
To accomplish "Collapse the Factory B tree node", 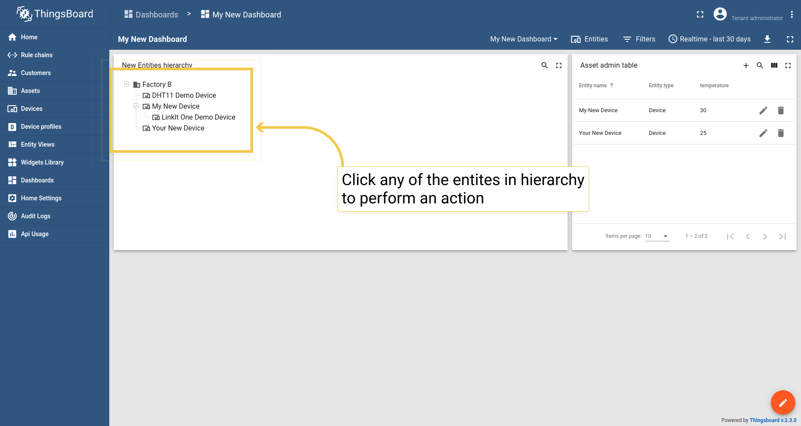I will pos(127,84).
